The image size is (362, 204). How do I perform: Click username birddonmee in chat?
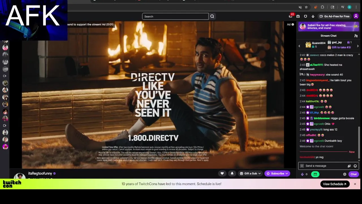click(322, 118)
